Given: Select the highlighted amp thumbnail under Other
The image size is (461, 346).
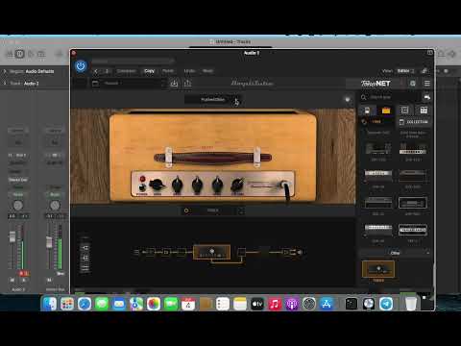Looking at the screenshot, I should click(x=378, y=269).
